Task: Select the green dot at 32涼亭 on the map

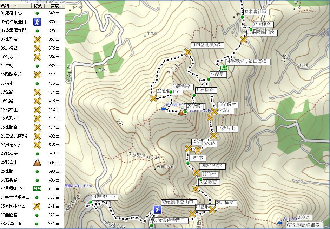Action: click(209, 79)
